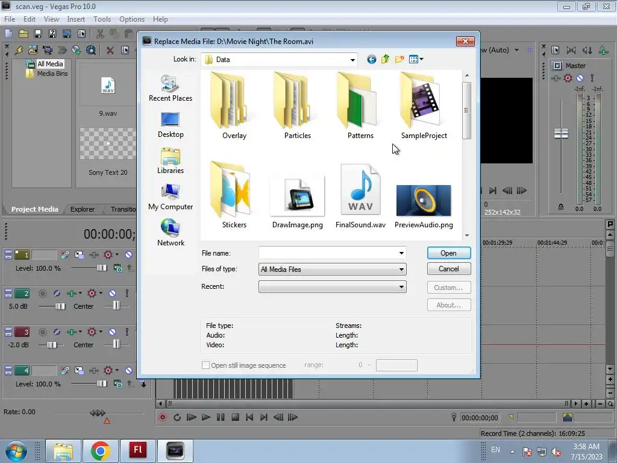The width and height of the screenshot is (617, 463).
Task: Select the Overlay folder
Action: [234, 106]
